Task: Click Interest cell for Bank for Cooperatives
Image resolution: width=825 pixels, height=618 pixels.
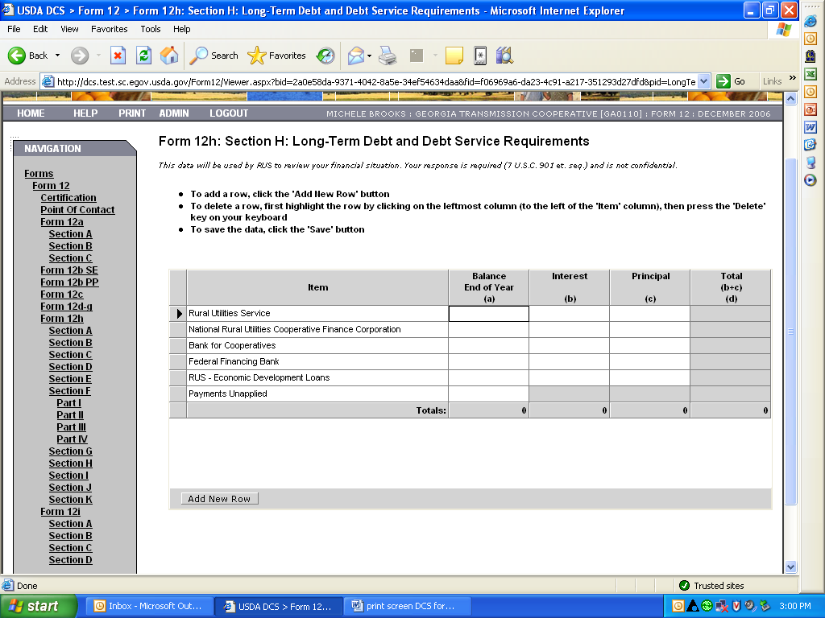Action: [570, 345]
